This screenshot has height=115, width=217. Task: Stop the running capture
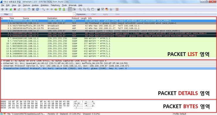pos(15,9)
